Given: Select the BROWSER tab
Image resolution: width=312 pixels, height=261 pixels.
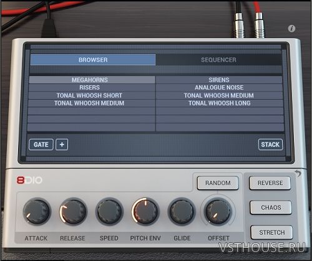Looking at the screenshot, I should (x=93, y=60).
